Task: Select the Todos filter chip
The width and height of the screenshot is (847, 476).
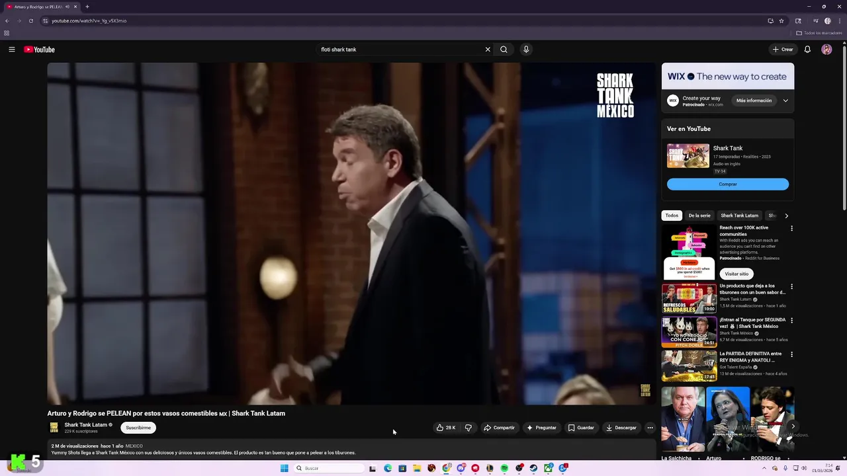Action: coord(672,216)
